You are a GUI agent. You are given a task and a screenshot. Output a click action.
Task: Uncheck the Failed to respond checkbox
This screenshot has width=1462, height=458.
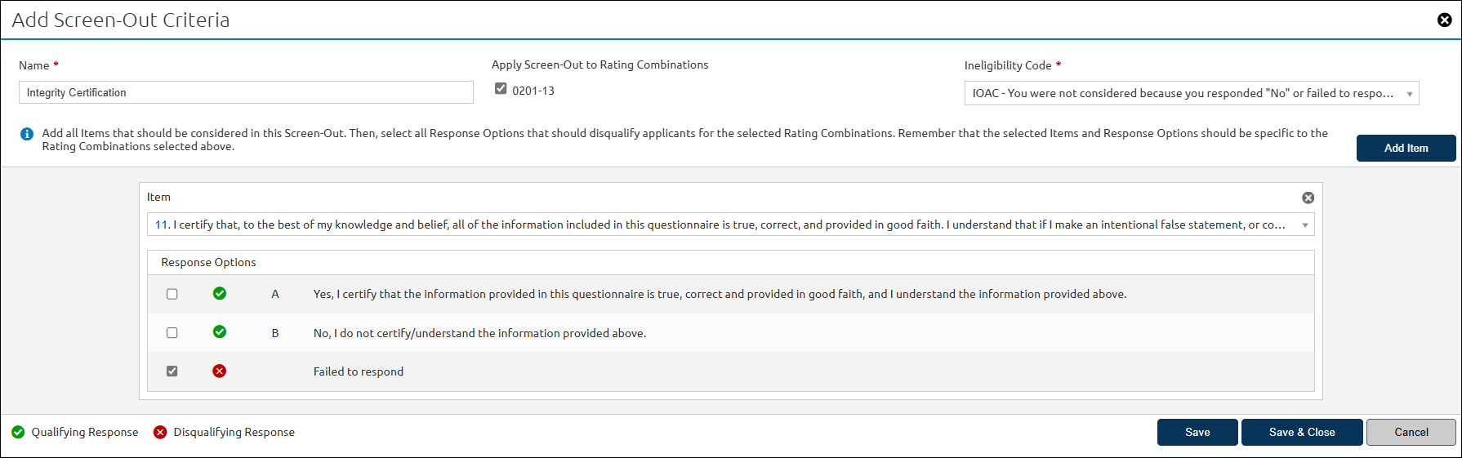172,371
